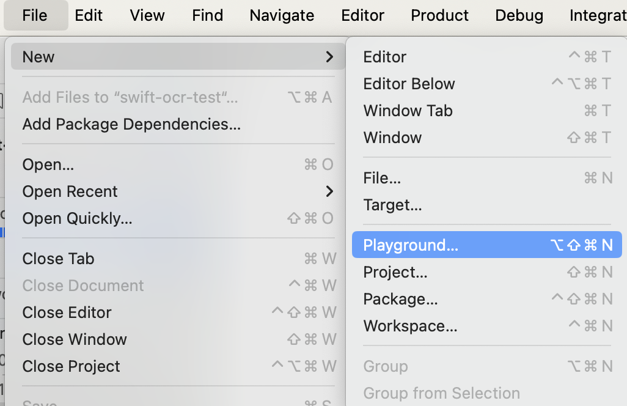Choose Add Package Dependencies…
The height and width of the screenshot is (406, 627).
point(131,124)
